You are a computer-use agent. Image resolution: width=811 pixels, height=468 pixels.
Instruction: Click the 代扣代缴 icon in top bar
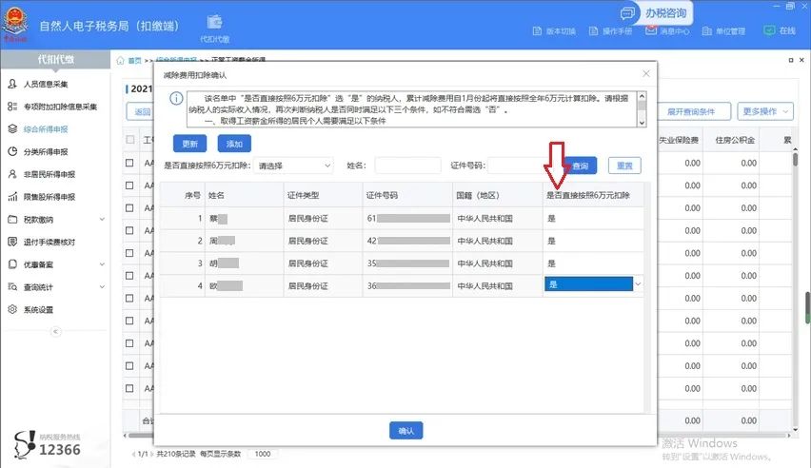[x=214, y=24]
